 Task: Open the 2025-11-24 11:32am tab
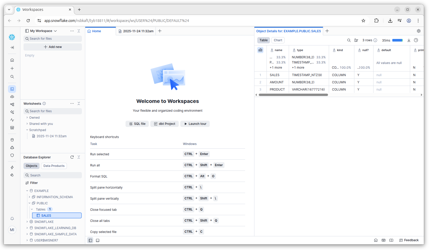(x=136, y=31)
